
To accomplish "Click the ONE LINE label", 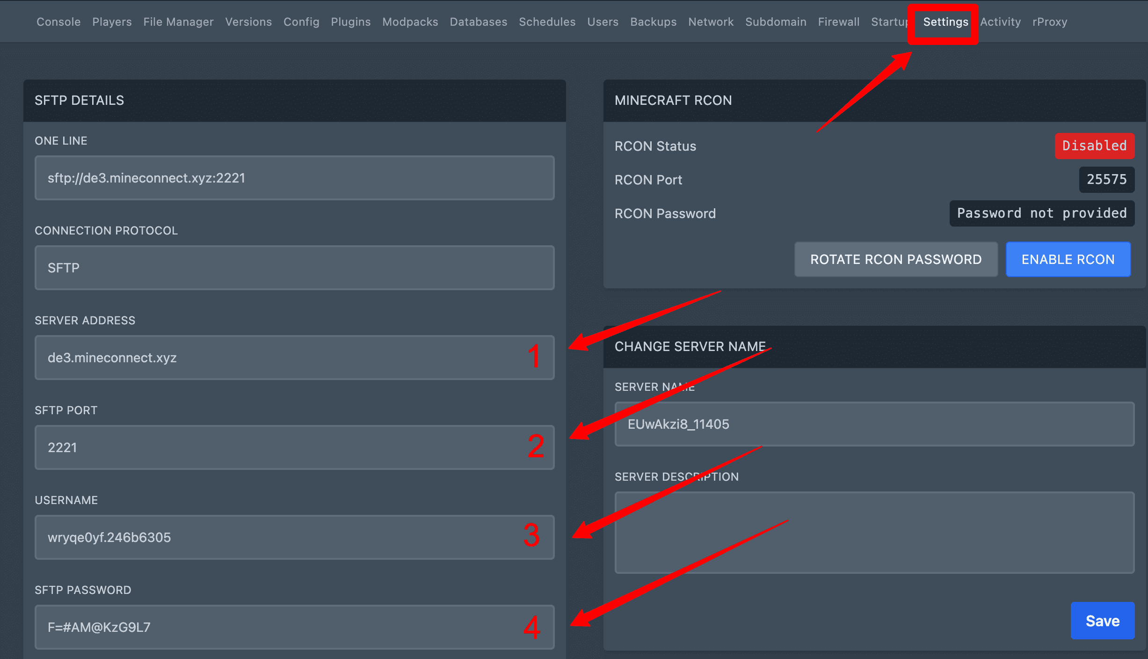I will [x=61, y=140].
